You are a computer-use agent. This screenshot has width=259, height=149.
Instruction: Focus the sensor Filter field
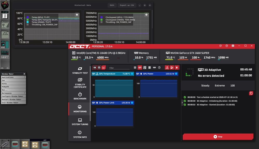pos(119,68)
